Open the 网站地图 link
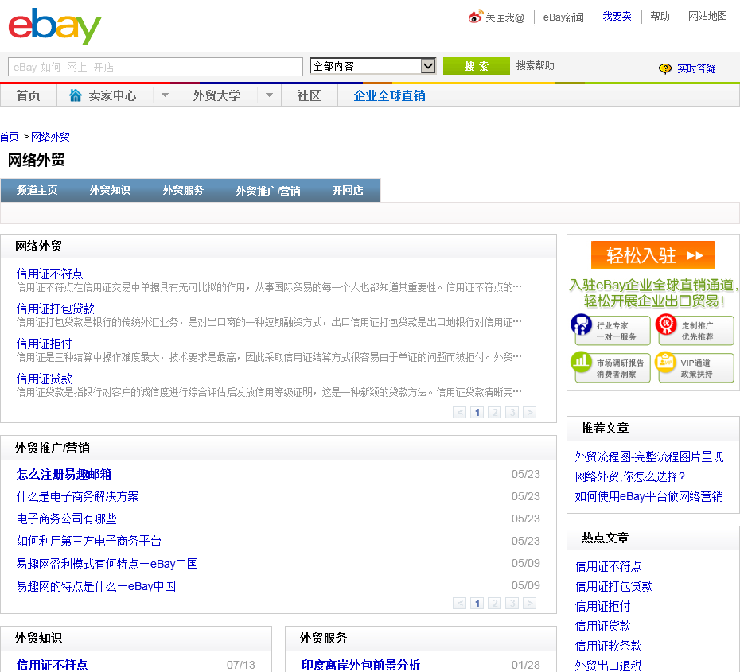The image size is (740, 672). click(x=707, y=17)
